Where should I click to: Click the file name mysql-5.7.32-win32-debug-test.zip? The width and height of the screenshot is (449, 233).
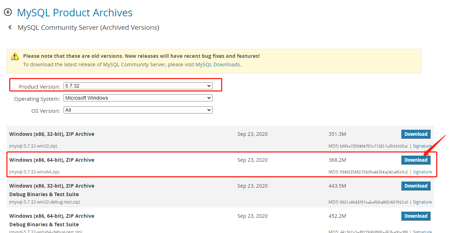click(45, 202)
